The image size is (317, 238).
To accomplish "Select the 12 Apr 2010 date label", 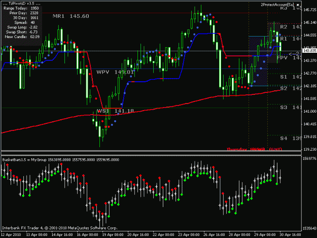I will click(x=11, y=234).
